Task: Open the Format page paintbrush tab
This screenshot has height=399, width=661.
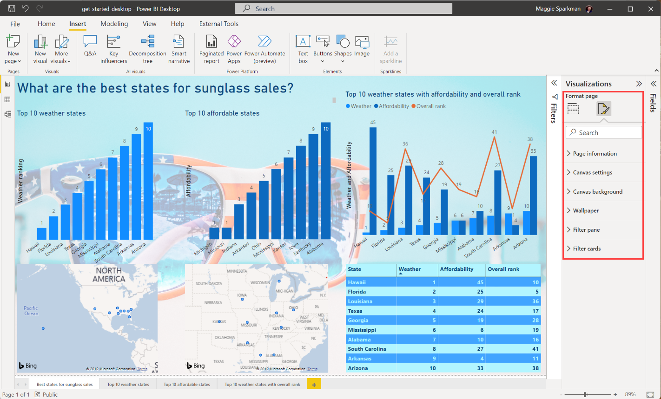Action: [x=603, y=109]
